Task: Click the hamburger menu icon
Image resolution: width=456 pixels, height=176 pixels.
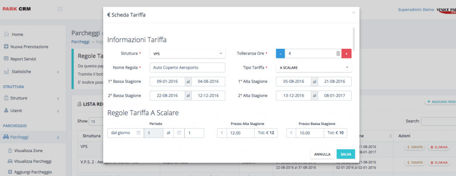Action: [60, 9]
